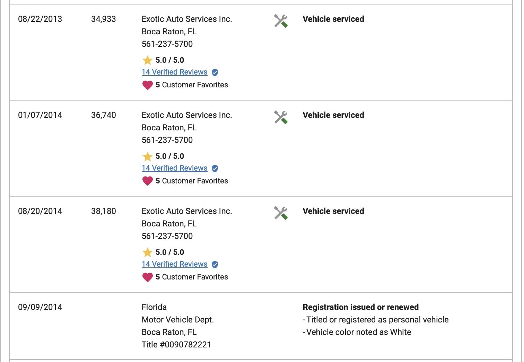Image resolution: width=524 pixels, height=362 pixels.
Task: Click the verified shield badge in 08/20/2014 entry
Action: [x=215, y=265]
